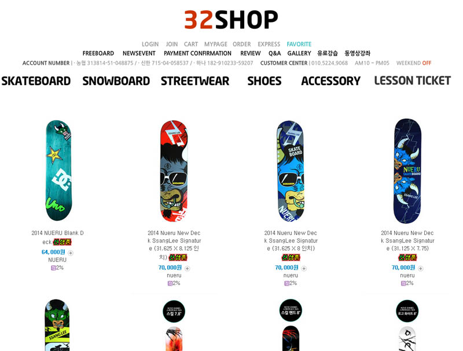This screenshot has width=463, height=351.
Task: Select the LESSON TICKET menu
Action: [x=413, y=80]
